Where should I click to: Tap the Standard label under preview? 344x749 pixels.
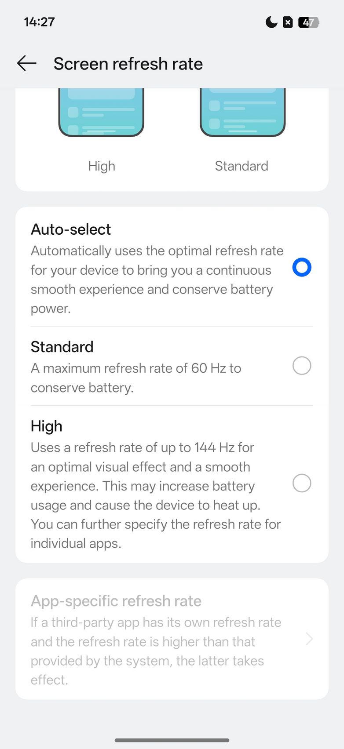click(242, 166)
